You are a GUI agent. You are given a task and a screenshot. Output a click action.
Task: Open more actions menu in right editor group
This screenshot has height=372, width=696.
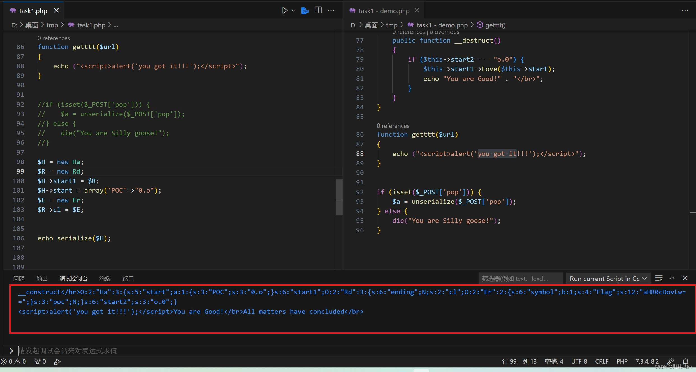pyautogui.click(x=685, y=10)
